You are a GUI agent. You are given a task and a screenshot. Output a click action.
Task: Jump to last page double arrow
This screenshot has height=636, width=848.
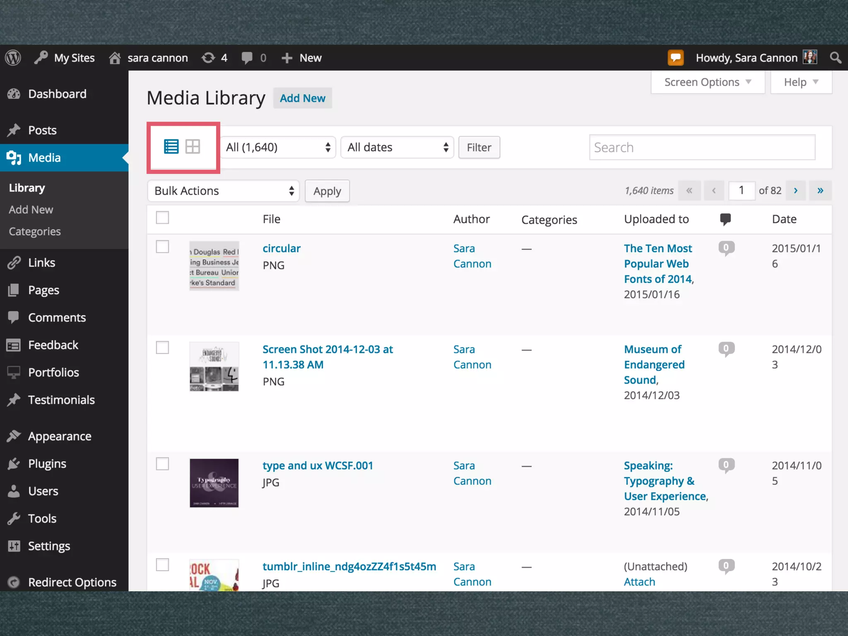pyautogui.click(x=820, y=190)
